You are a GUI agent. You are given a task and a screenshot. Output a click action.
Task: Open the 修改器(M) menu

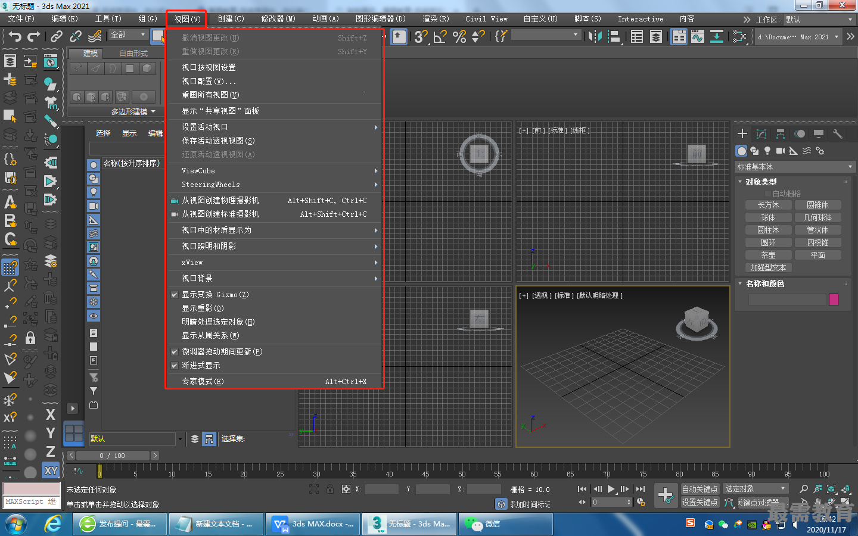pos(278,19)
